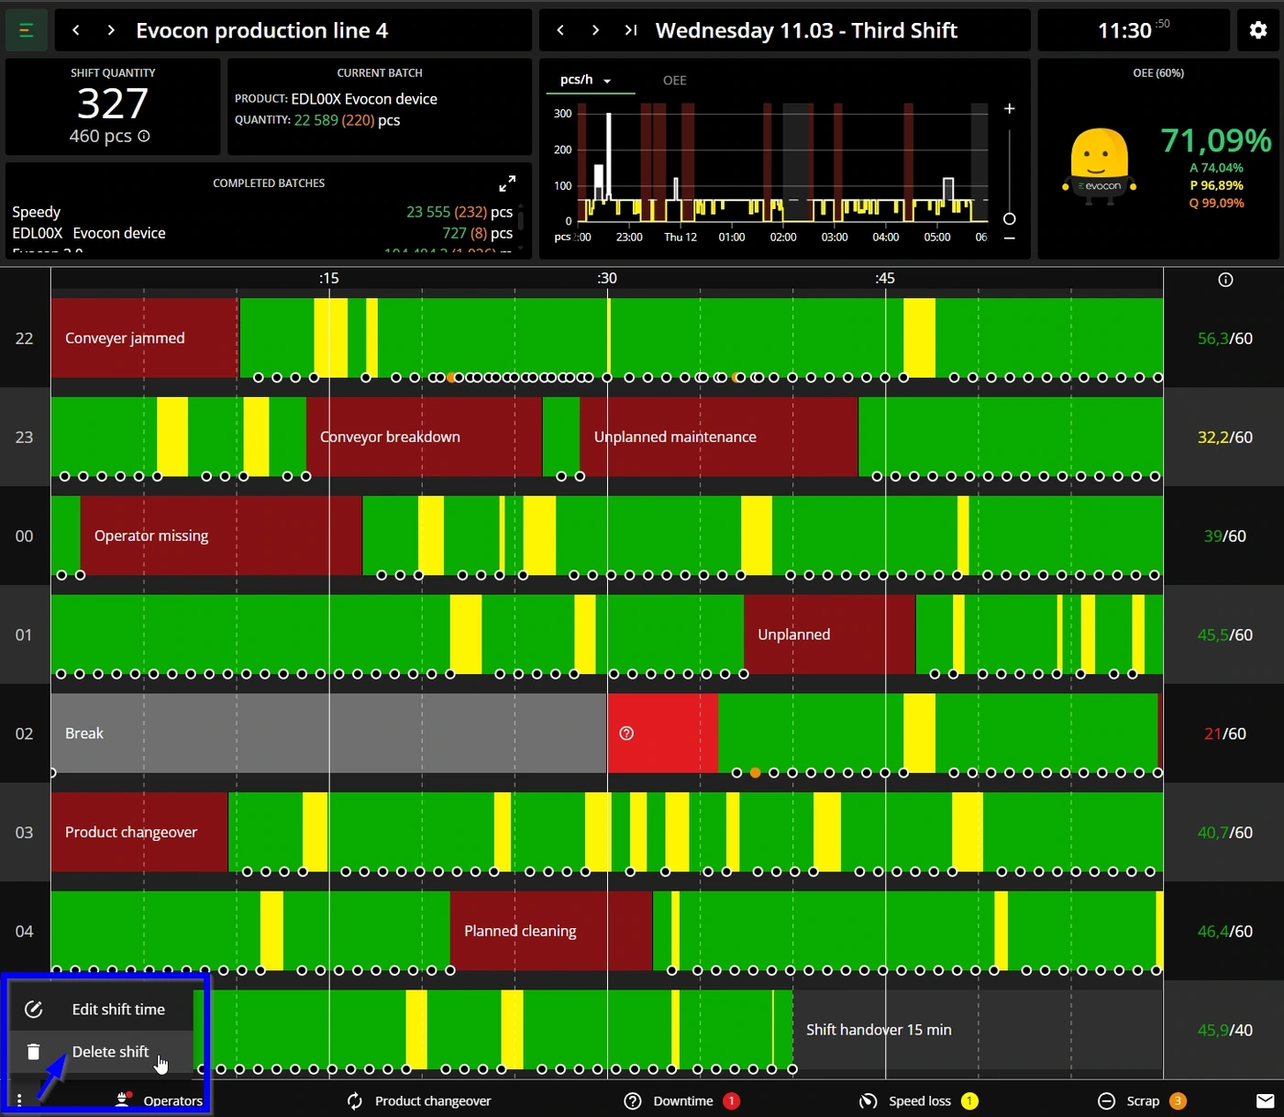
Task: Open the green hamburger menu
Action: coord(26,31)
